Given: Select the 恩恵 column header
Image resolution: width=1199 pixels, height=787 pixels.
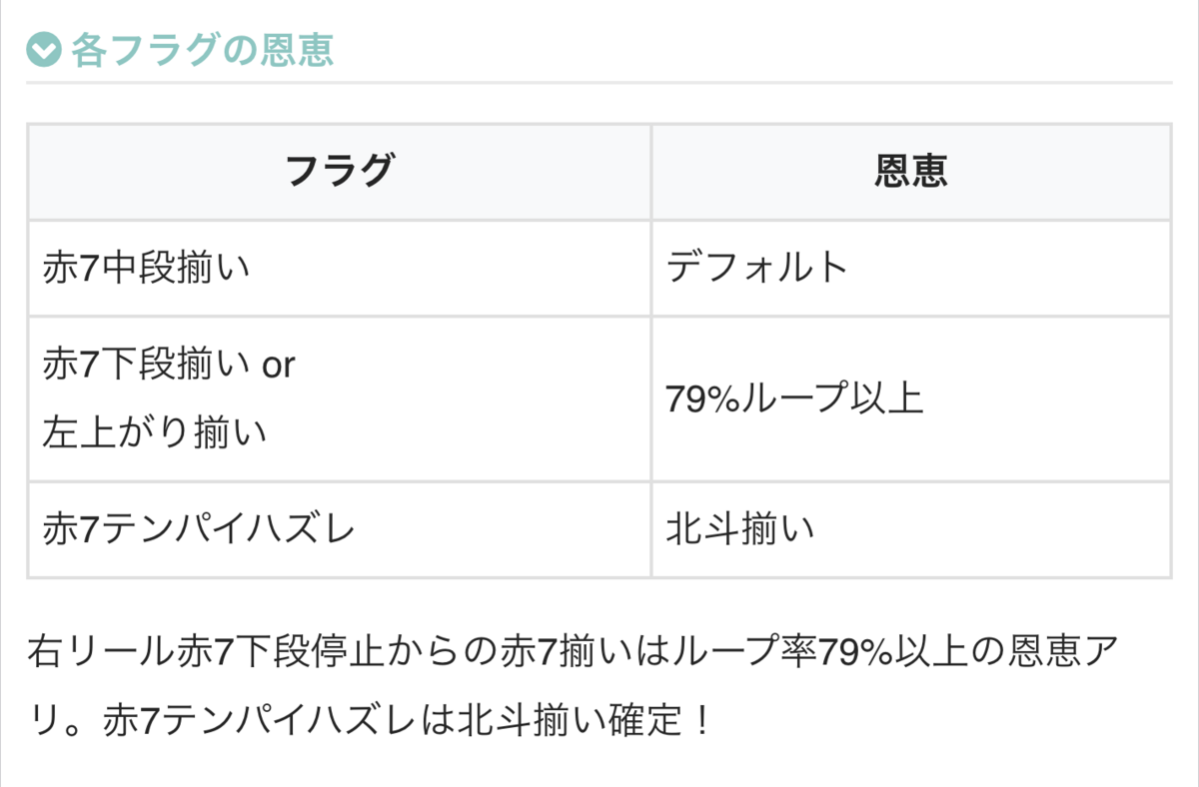Looking at the screenshot, I should [x=910, y=171].
